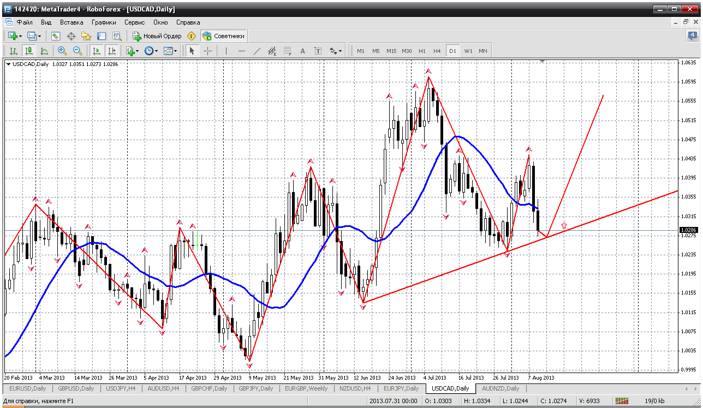Screen dimensions: 703x408
Task: Switch to the W1 timeframe
Action: pos(468,51)
